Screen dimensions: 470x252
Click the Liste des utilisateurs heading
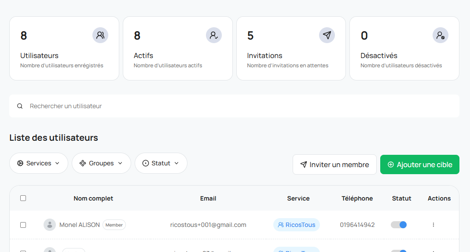pyautogui.click(x=54, y=138)
